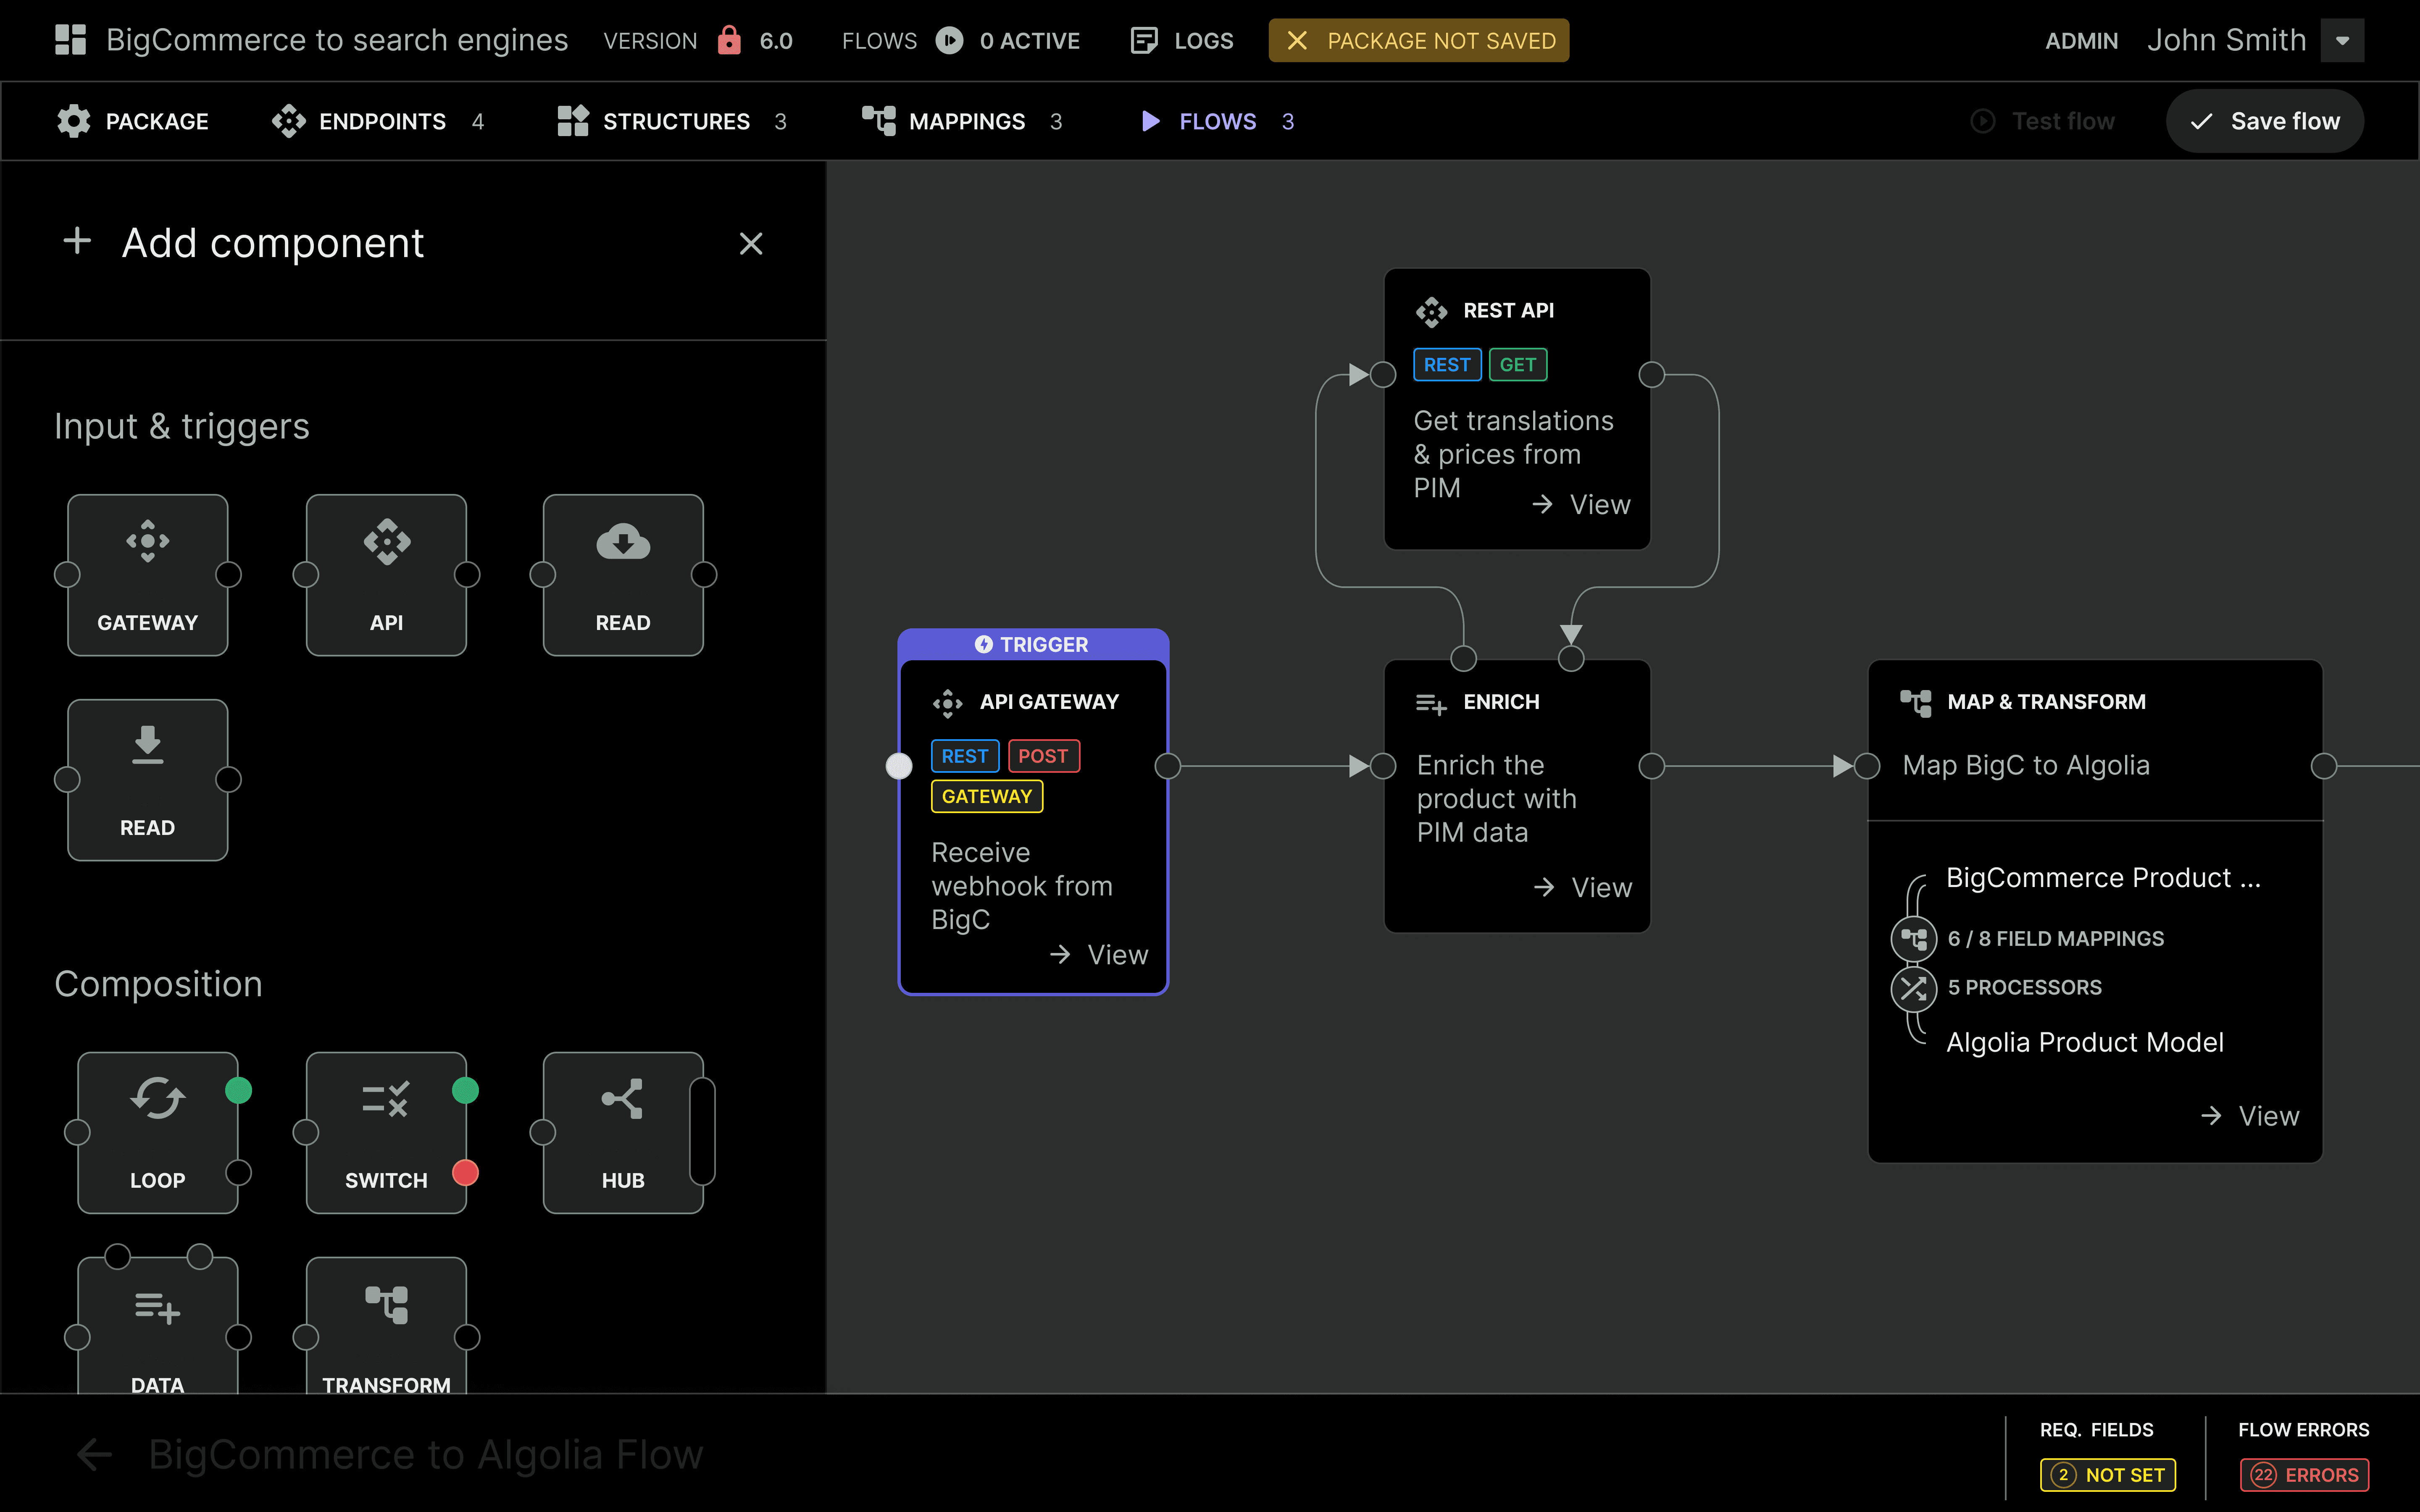The image size is (2420, 1512).
Task: Click the 22 Errors flow indicator
Action: pyautogui.click(x=2304, y=1474)
